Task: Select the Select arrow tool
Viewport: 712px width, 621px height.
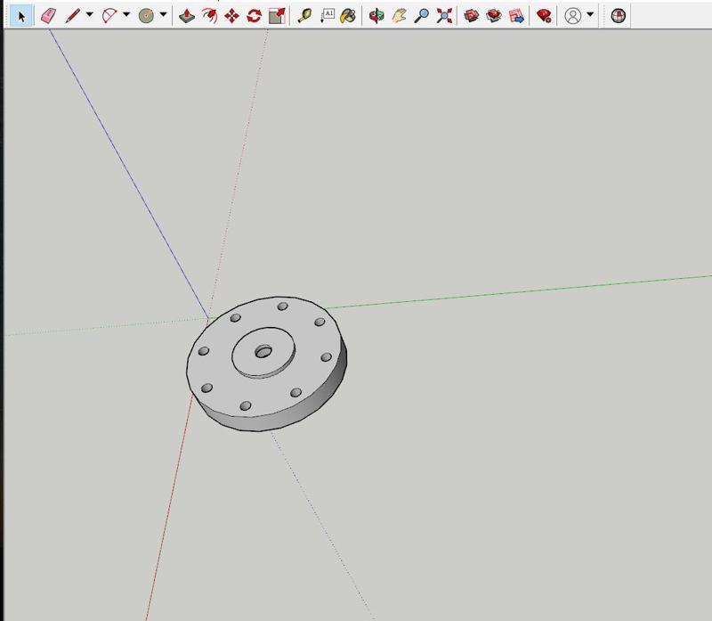Action: pyautogui.click(x=20, y=16)
